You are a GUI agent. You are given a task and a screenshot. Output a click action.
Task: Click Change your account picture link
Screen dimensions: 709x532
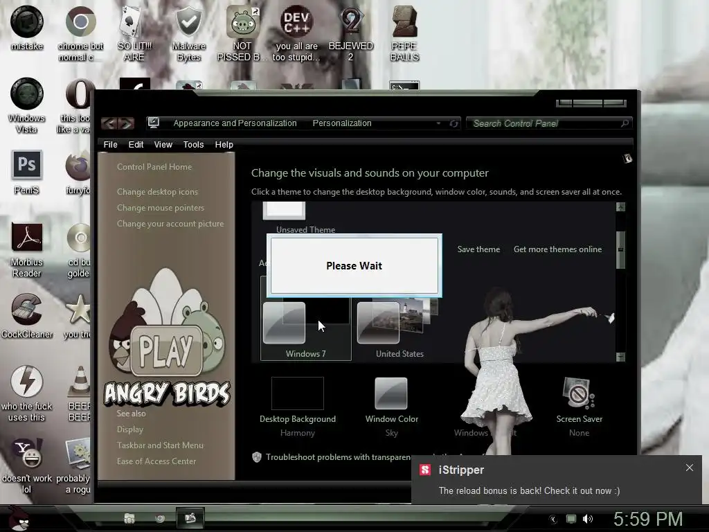(170, 224)
